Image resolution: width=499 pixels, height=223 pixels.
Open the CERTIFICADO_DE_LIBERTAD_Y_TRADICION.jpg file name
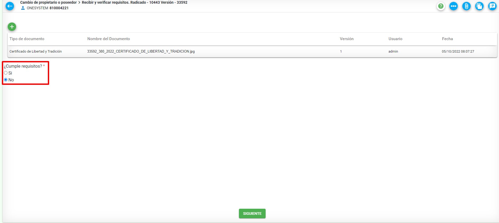(x=141, y=52)
